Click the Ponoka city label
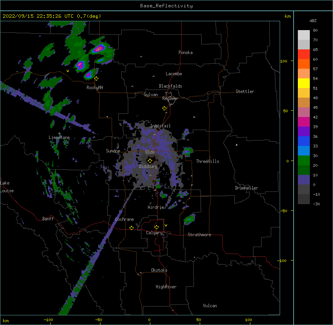The width and height of the screenshot is (333, 325). tap(185, 52)
